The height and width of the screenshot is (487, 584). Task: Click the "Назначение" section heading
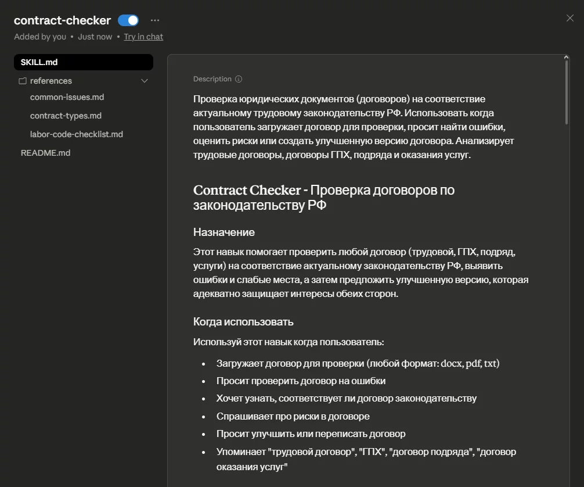(224, 232)
